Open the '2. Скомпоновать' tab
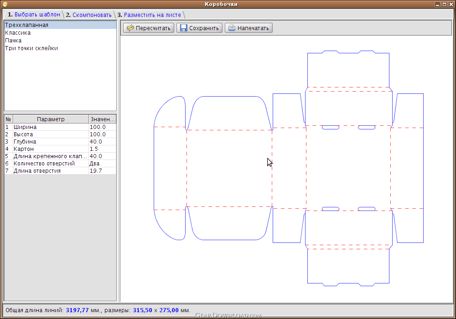456x319 pixels. coord(89,15)
